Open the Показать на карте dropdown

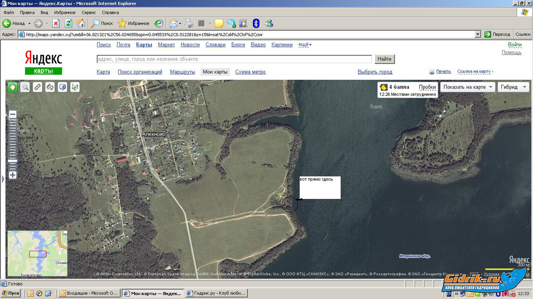point(467,87)
